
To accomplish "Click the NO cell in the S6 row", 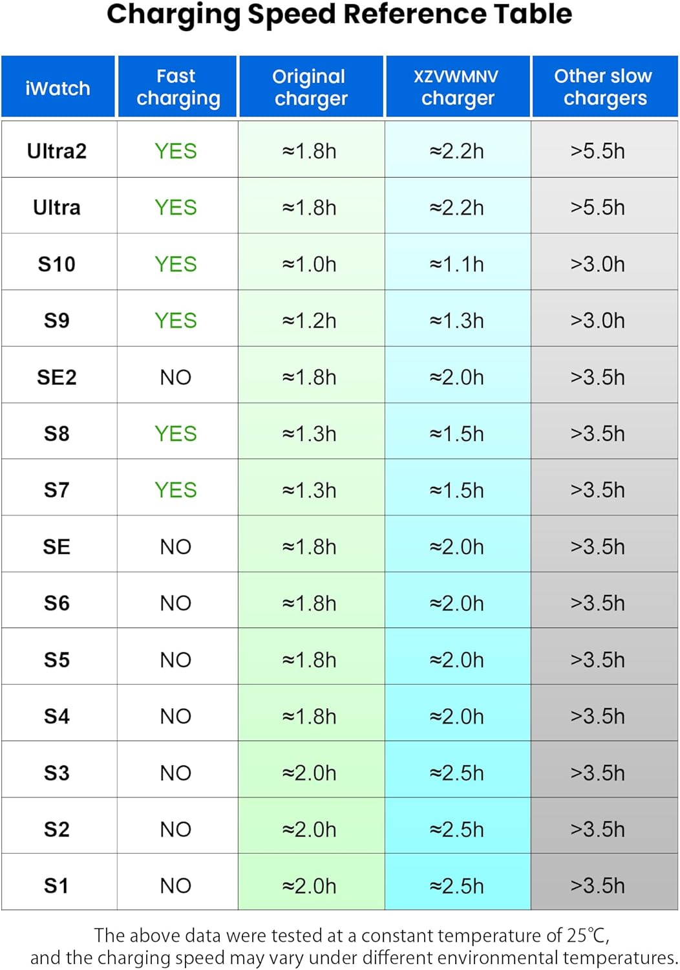I will coord(176,603).
